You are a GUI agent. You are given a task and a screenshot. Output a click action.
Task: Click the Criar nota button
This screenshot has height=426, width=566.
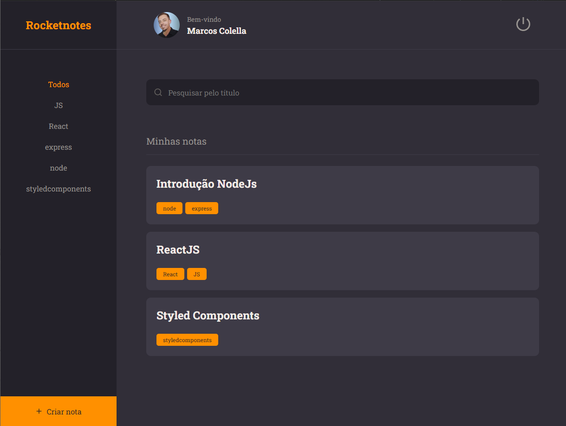point(59,411)
